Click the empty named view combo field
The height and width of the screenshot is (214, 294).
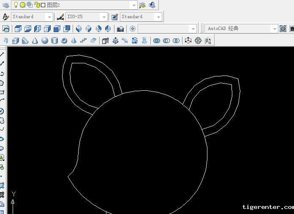tap(164, 29)
